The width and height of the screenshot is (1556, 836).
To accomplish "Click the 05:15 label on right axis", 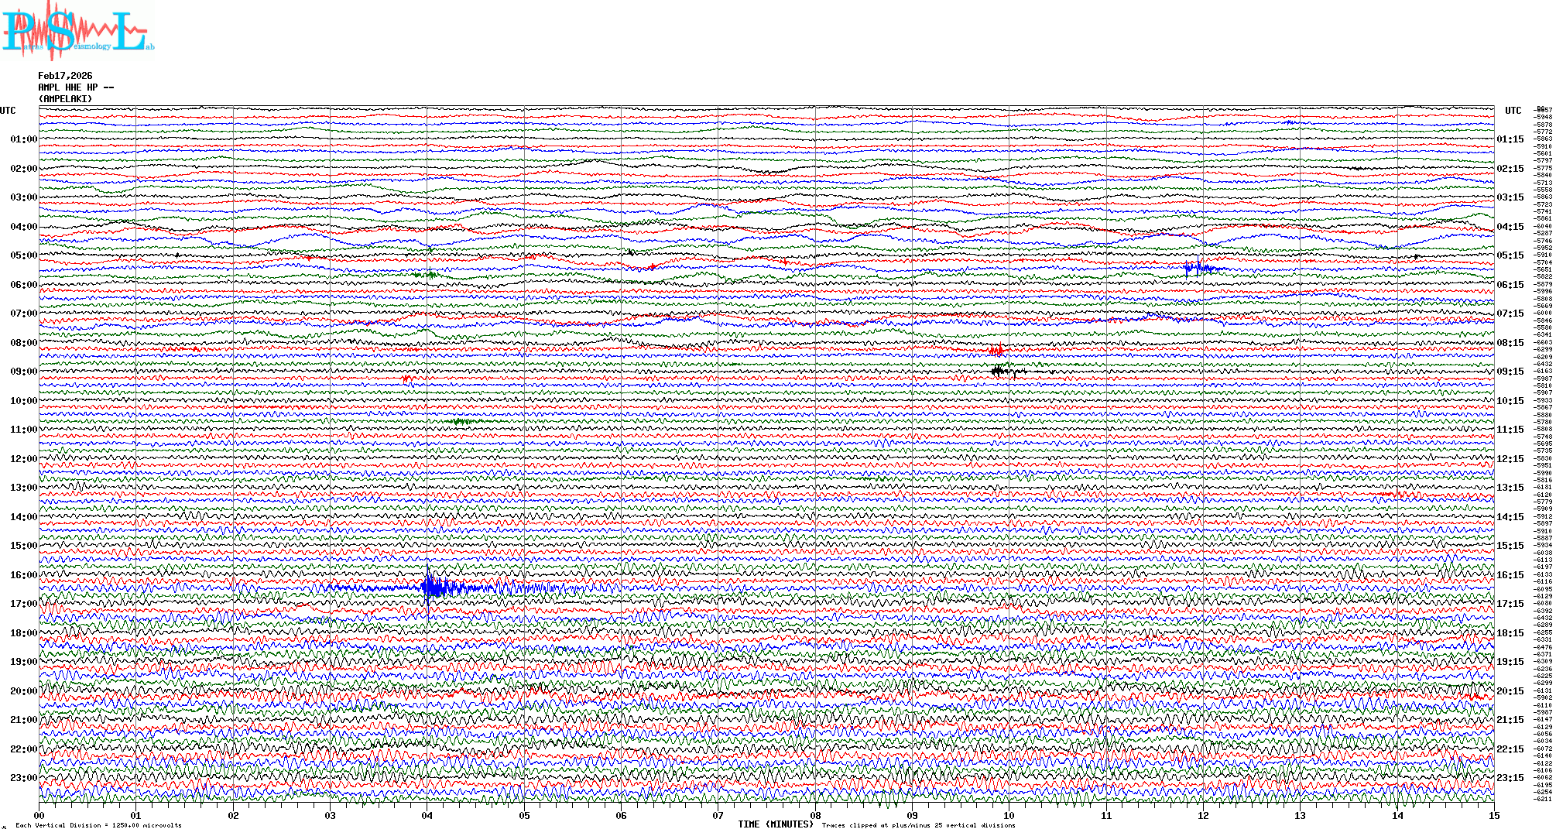I will [x=1510, y=255].
